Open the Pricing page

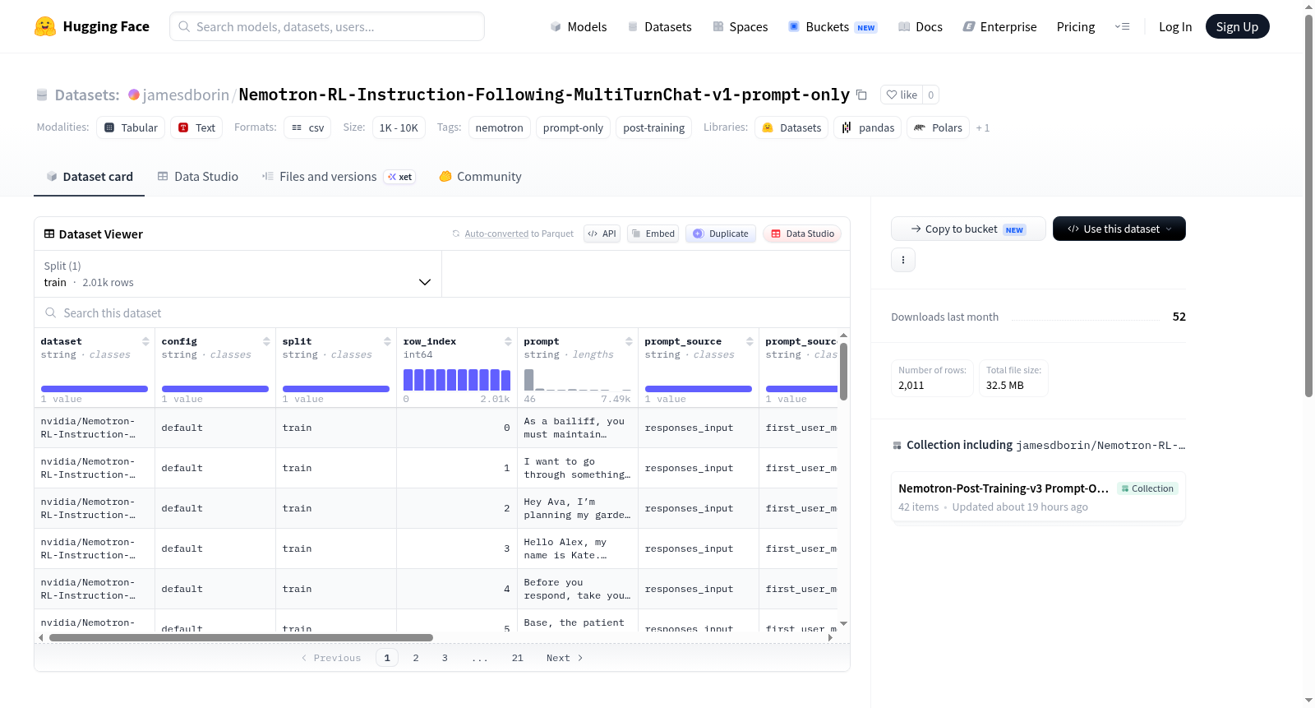pyautogui.click(x=1076, y=26)
